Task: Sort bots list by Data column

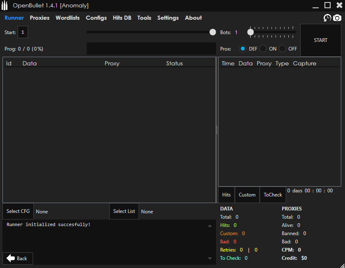Action: point(30,63)
